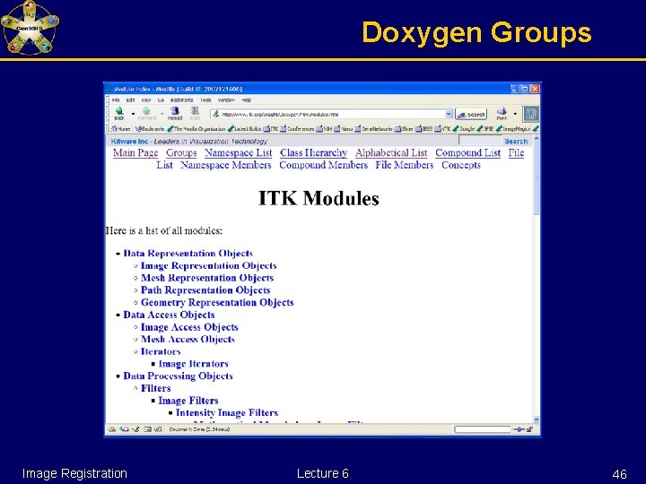Open the Conferences bookmark folder

pos(297,129)
